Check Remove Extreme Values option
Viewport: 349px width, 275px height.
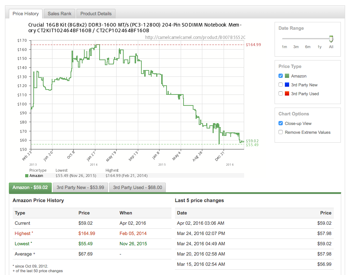coord(281,132)
